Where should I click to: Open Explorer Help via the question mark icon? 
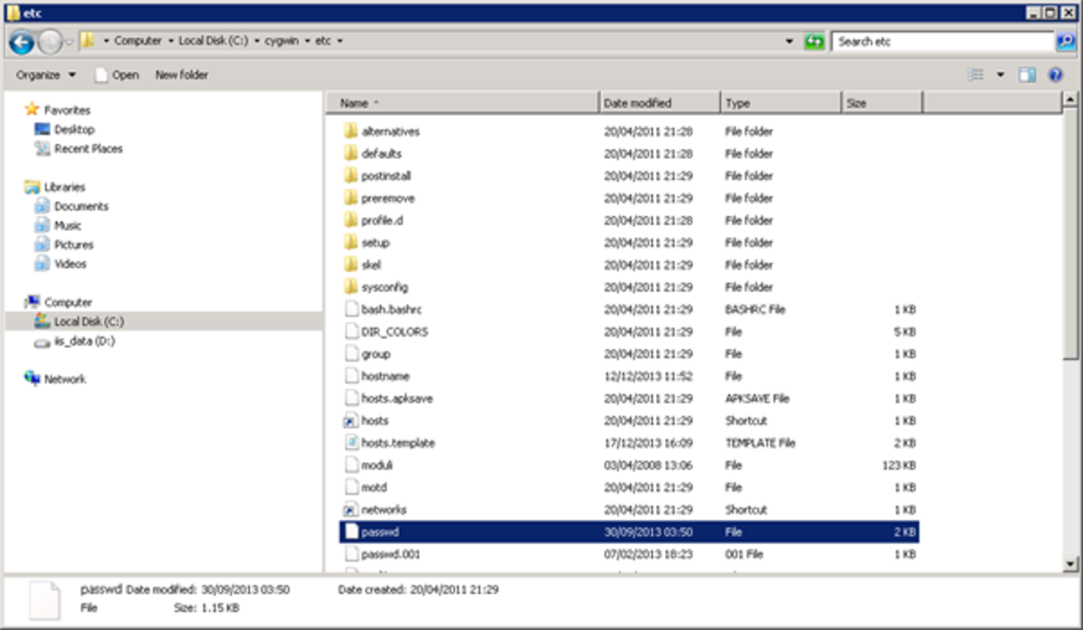coord(1054,74)
